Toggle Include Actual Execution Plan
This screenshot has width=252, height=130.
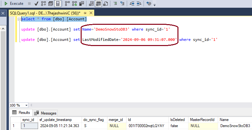pyautogui.click(x=67, y=4)
